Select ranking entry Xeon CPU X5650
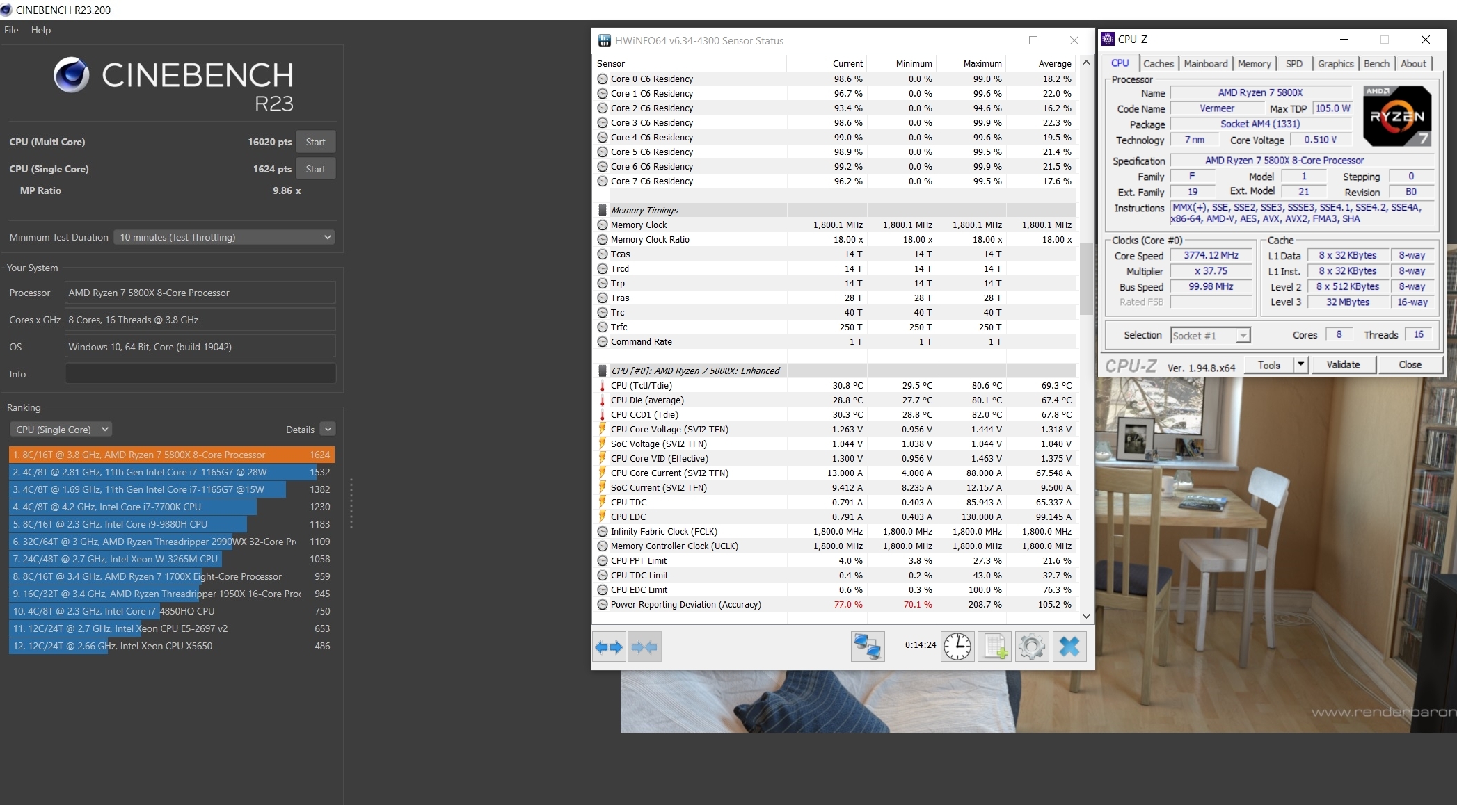The image size is (1457, 805). (172, 646)
